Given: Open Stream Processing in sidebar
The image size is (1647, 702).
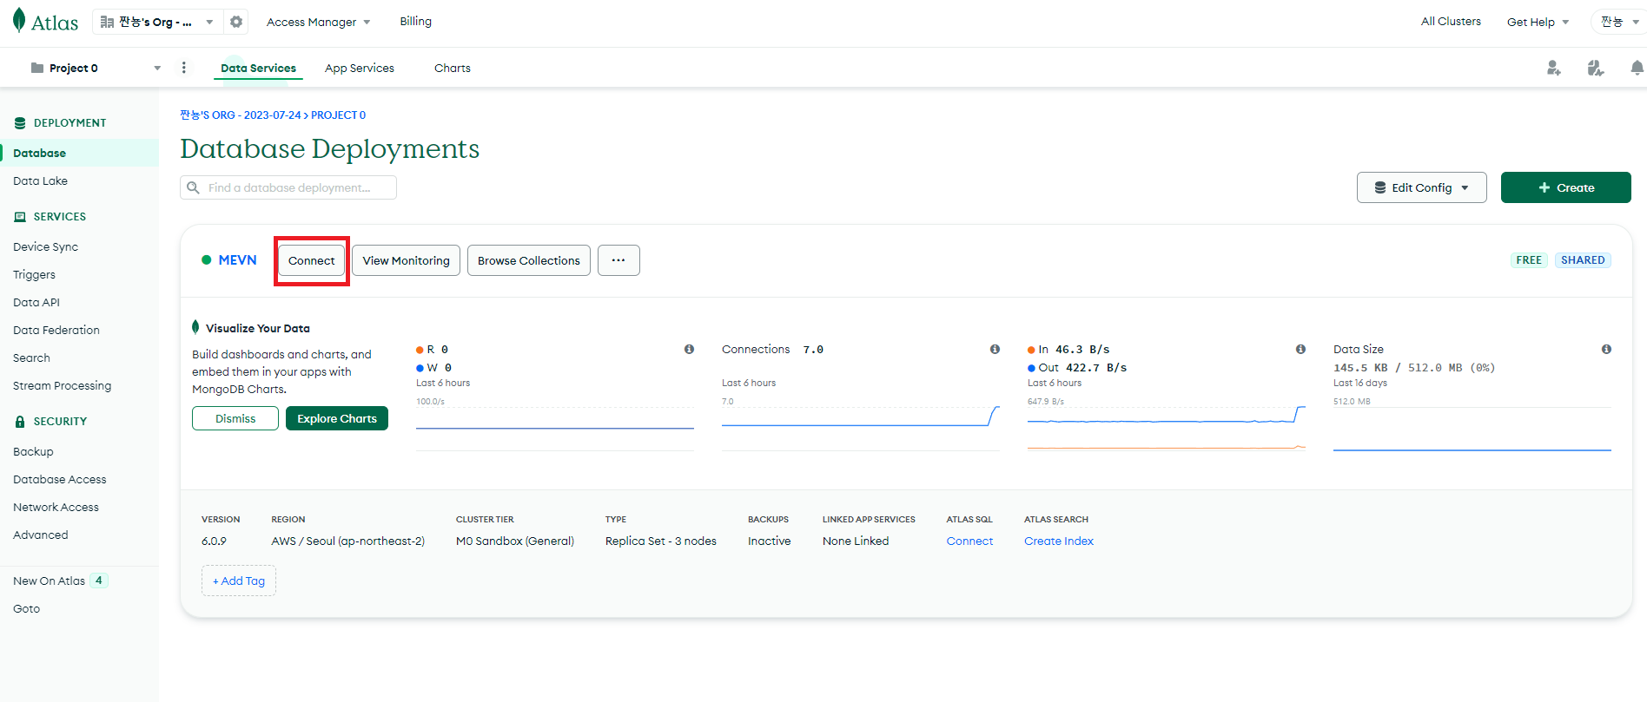Looking at the screenshot, I should click(x=62, y=385).
